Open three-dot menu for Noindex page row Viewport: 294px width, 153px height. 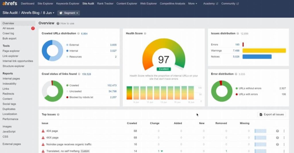tap(284, 144)
